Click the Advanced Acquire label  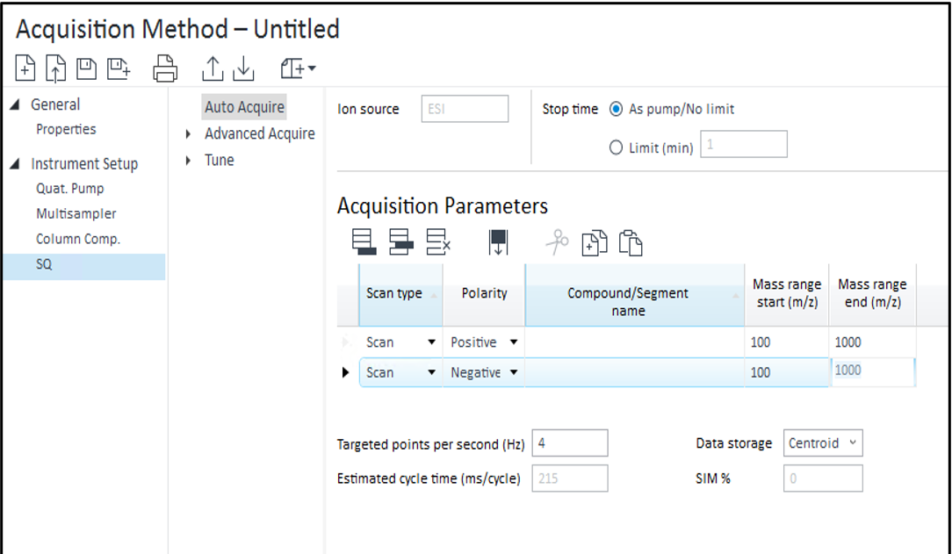[x=259, y=133]
